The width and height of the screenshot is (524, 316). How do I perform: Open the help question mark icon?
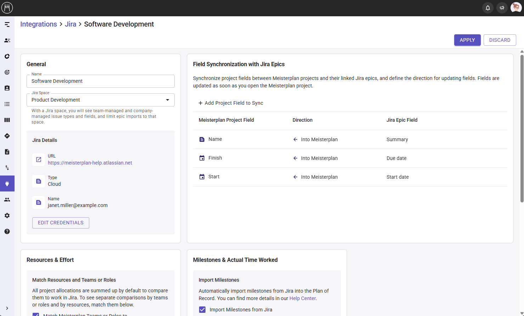7,231
